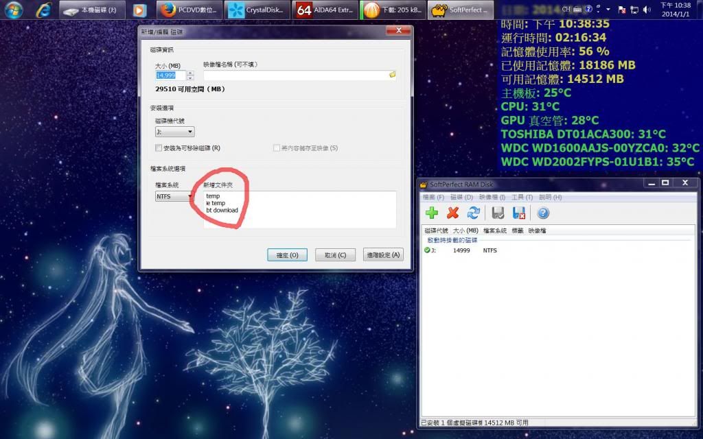Sort by the 磁碟代號 column header
This screenshot has width=703, height=439.
[436, 230]
